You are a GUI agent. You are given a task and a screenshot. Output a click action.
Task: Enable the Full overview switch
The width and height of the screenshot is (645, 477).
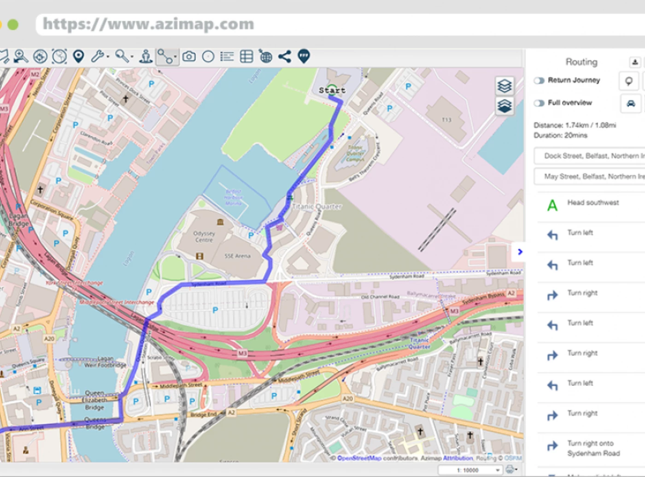pos(539,103)
